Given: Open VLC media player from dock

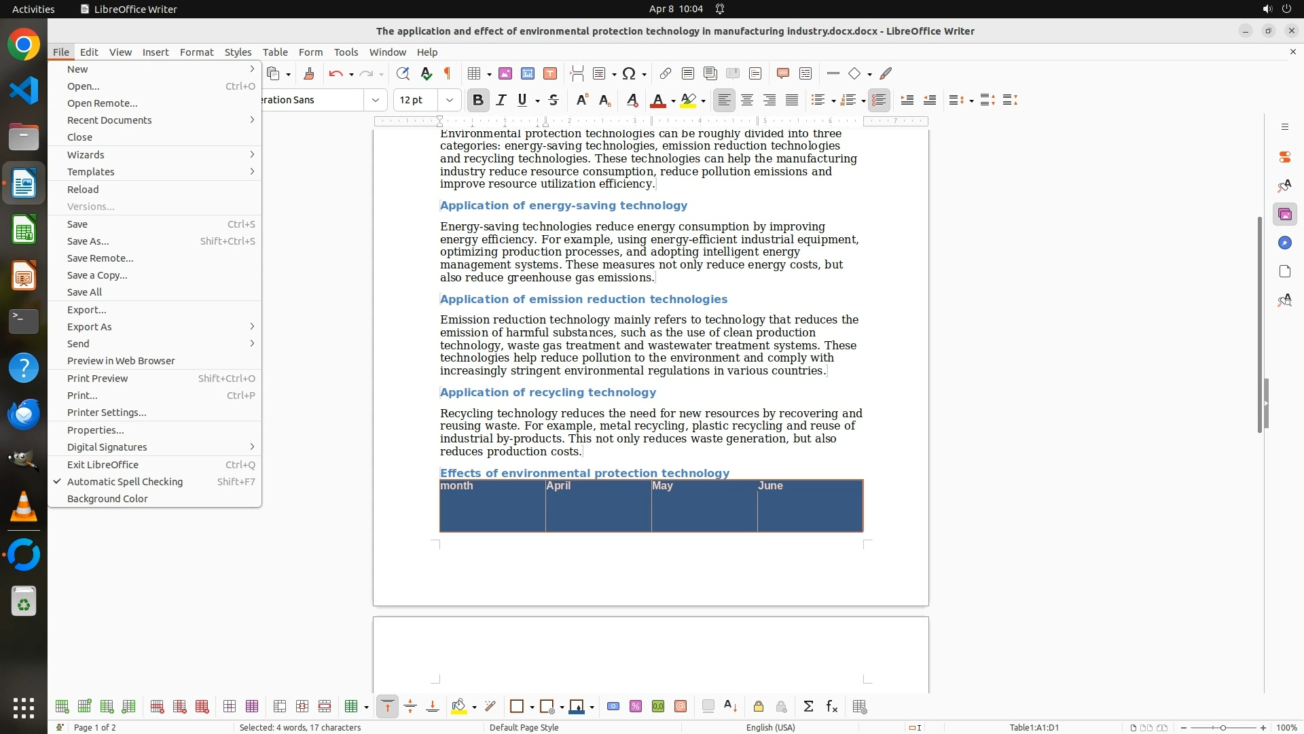Looking at the screenshot, I should [24, 507].
